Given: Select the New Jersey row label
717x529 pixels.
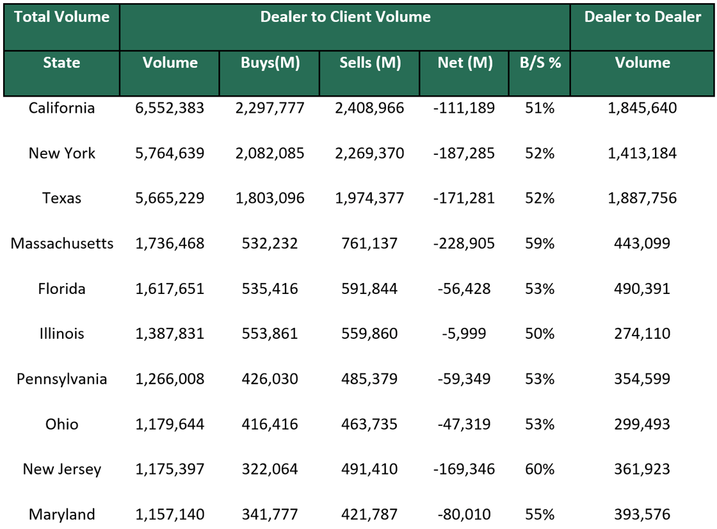Looking at the screenshot, I should 61,469.
